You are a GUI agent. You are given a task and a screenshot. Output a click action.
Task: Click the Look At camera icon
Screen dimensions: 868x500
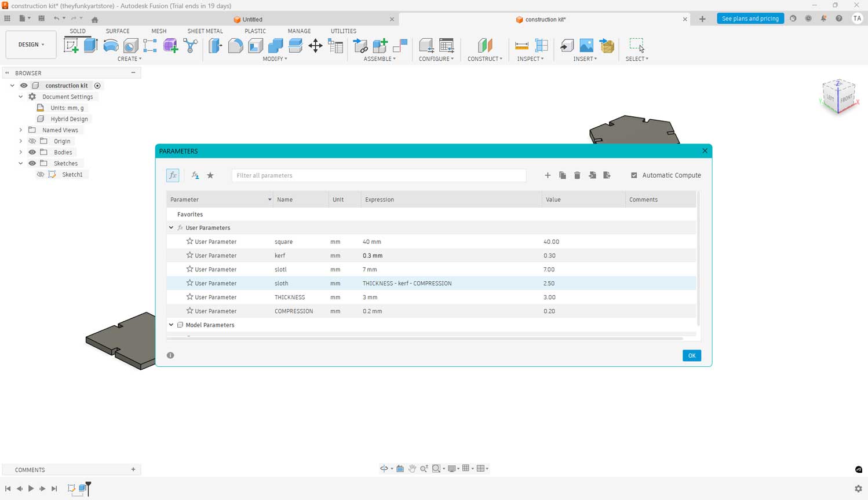pos(400,469)
